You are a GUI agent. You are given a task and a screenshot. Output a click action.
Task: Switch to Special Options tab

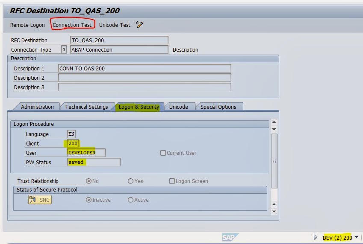click(218, 107)
